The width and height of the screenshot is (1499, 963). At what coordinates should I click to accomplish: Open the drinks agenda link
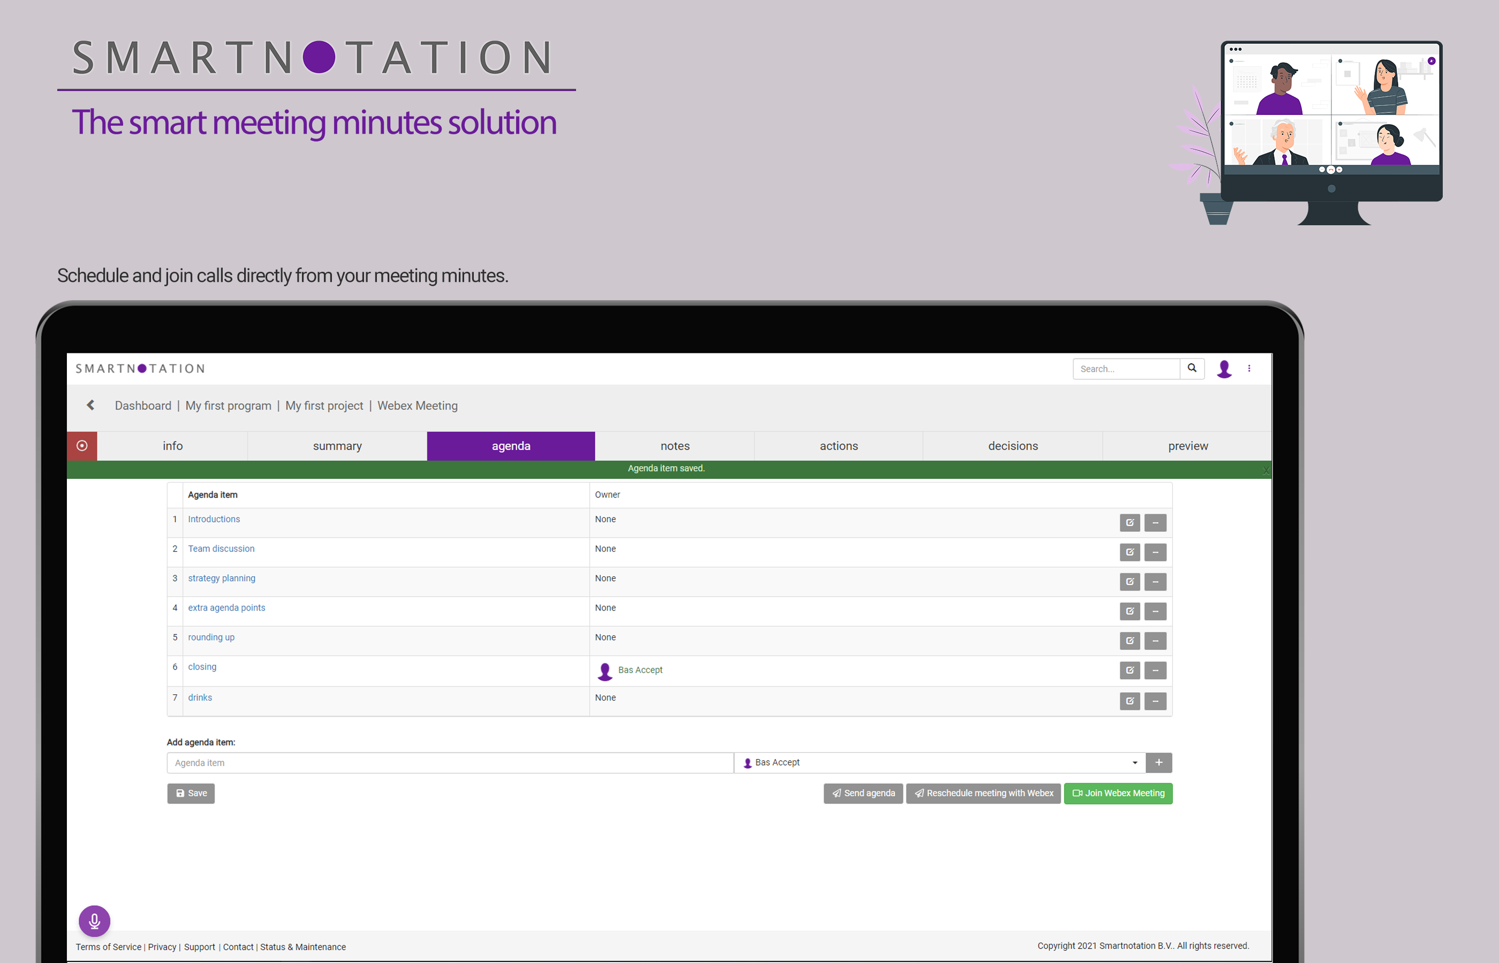point(200,697)
